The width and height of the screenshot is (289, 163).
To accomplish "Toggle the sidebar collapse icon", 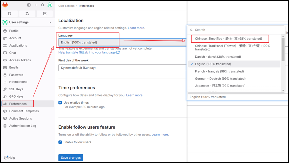I will tap(29, 5).
